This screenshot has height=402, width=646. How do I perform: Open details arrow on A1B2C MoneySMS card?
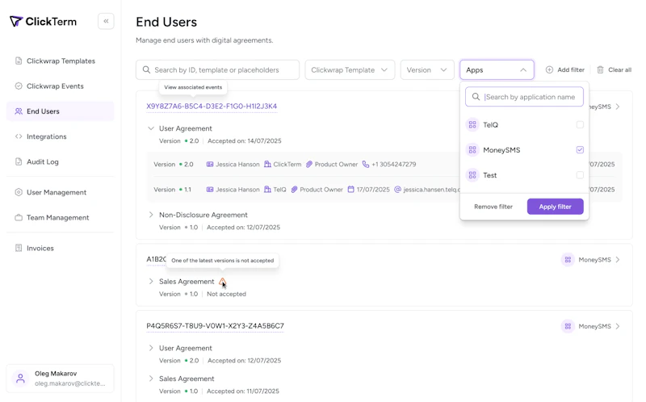(618, 259)
